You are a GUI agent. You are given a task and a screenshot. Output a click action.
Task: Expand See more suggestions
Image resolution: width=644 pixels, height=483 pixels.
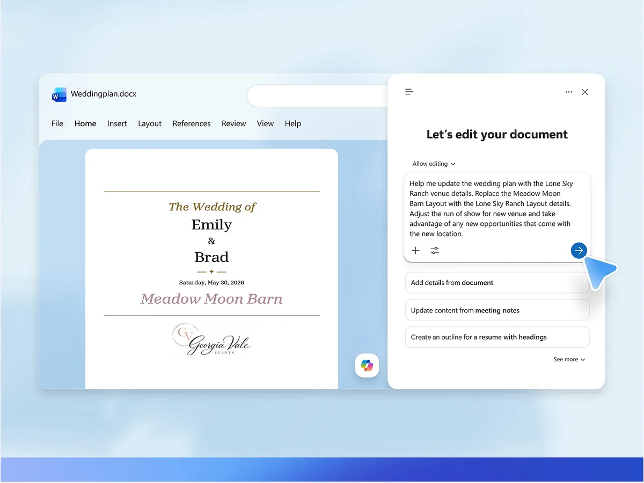(x=569, y=360)
